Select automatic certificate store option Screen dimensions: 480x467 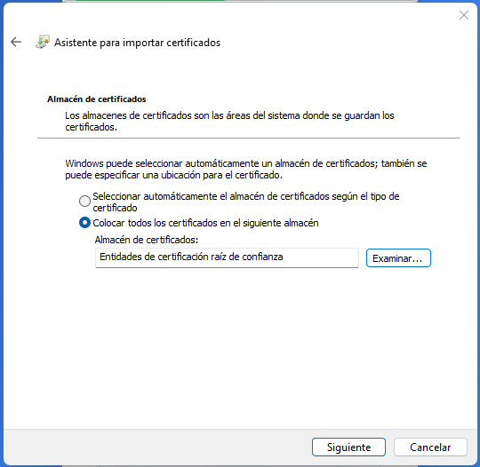pyautogui.click(x=84, y=202)
